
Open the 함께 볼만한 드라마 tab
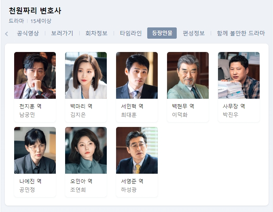click(241, 33)
